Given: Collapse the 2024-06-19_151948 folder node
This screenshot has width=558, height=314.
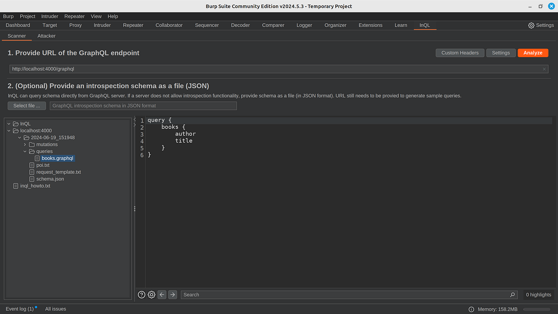Looking at the screenshot, I should coord(20,138).
